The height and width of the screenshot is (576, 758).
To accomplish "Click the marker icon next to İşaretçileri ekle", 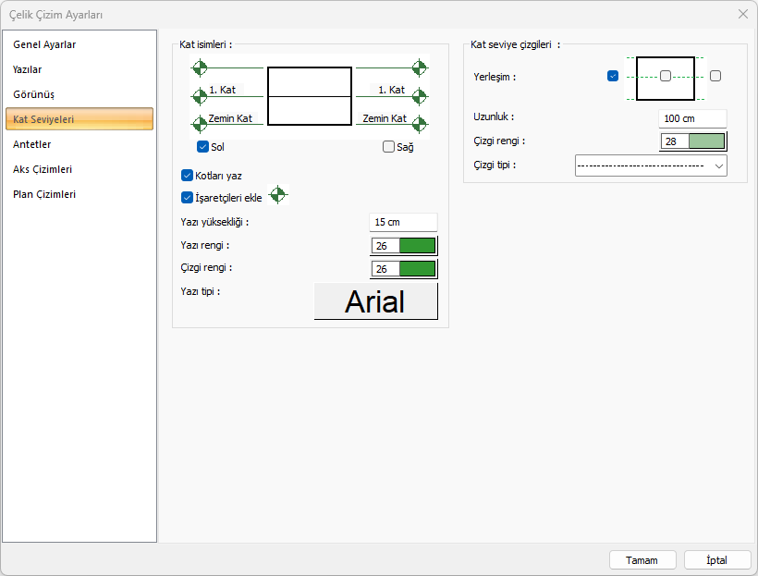I will pos(278,196).
